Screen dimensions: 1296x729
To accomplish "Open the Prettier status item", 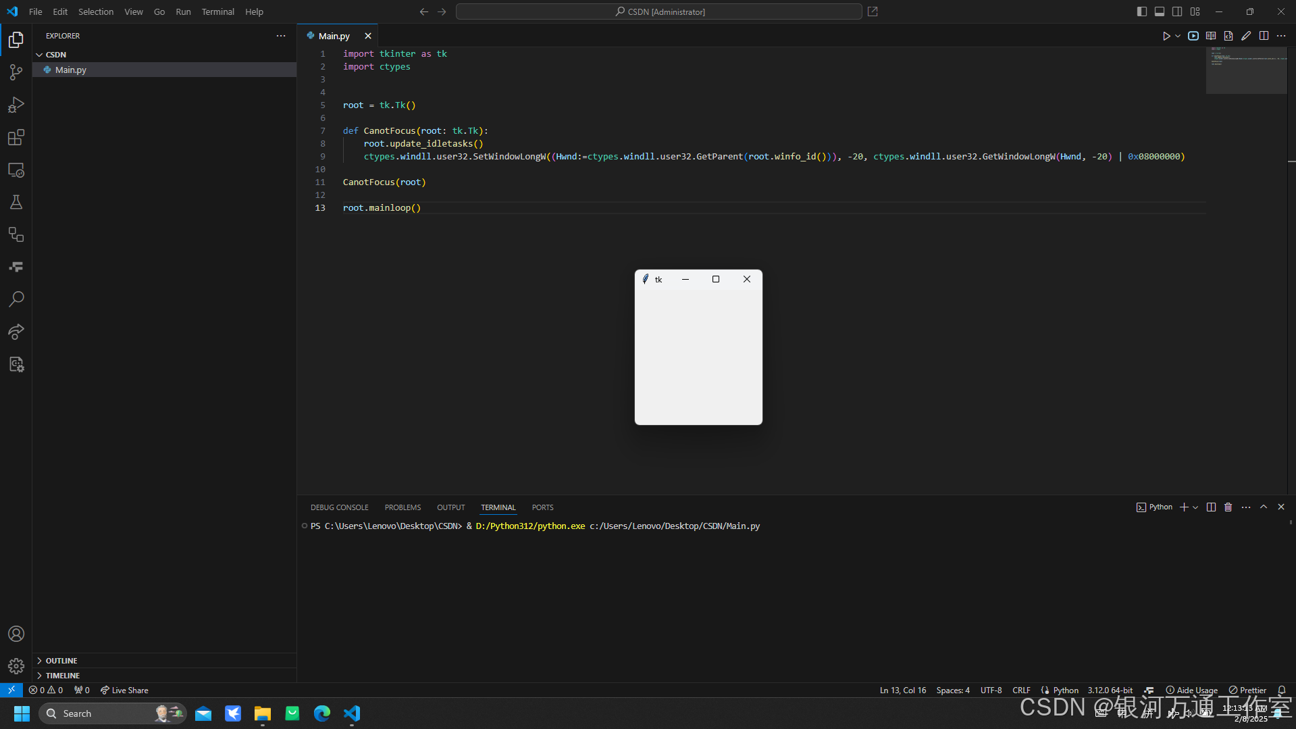I will coord(1247,690).
